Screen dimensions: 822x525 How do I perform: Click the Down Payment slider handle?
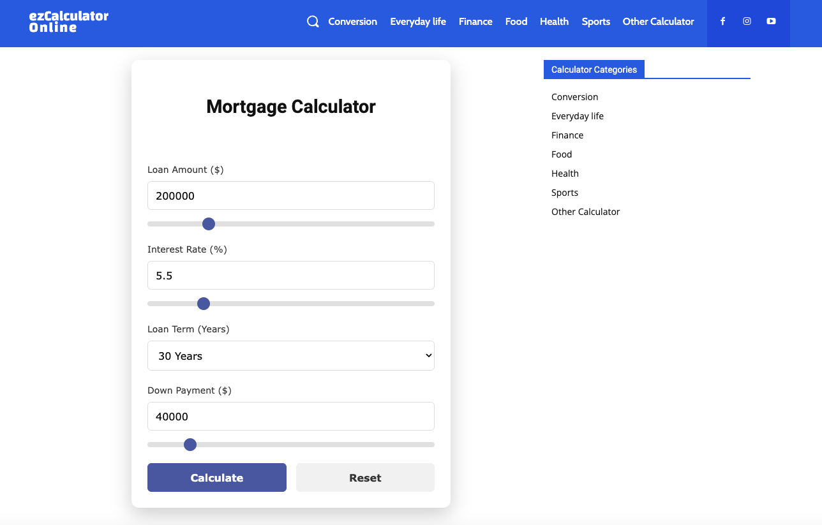click(x=190, y=445)
